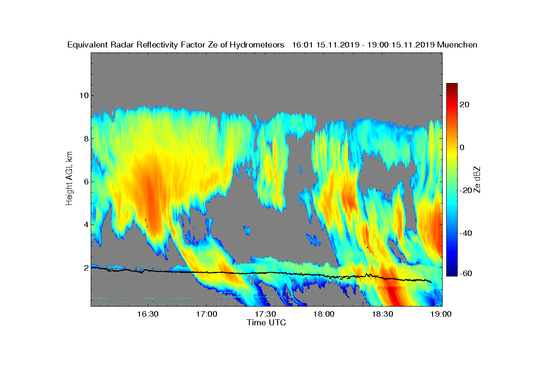Click the height tick label 10
This screenshot has width=547, height=365.
point(83,95)
